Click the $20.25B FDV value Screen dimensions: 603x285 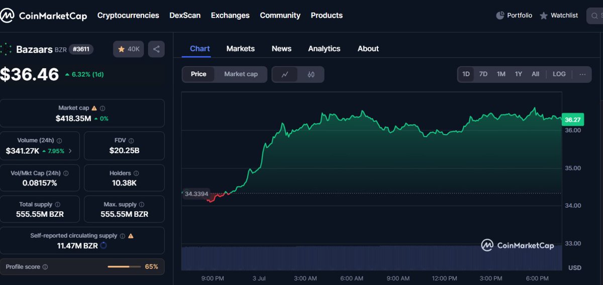click(x=124, y=151)
